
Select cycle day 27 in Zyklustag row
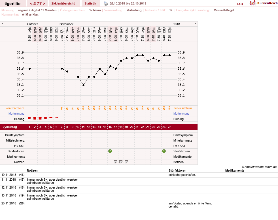click(169, 127)
